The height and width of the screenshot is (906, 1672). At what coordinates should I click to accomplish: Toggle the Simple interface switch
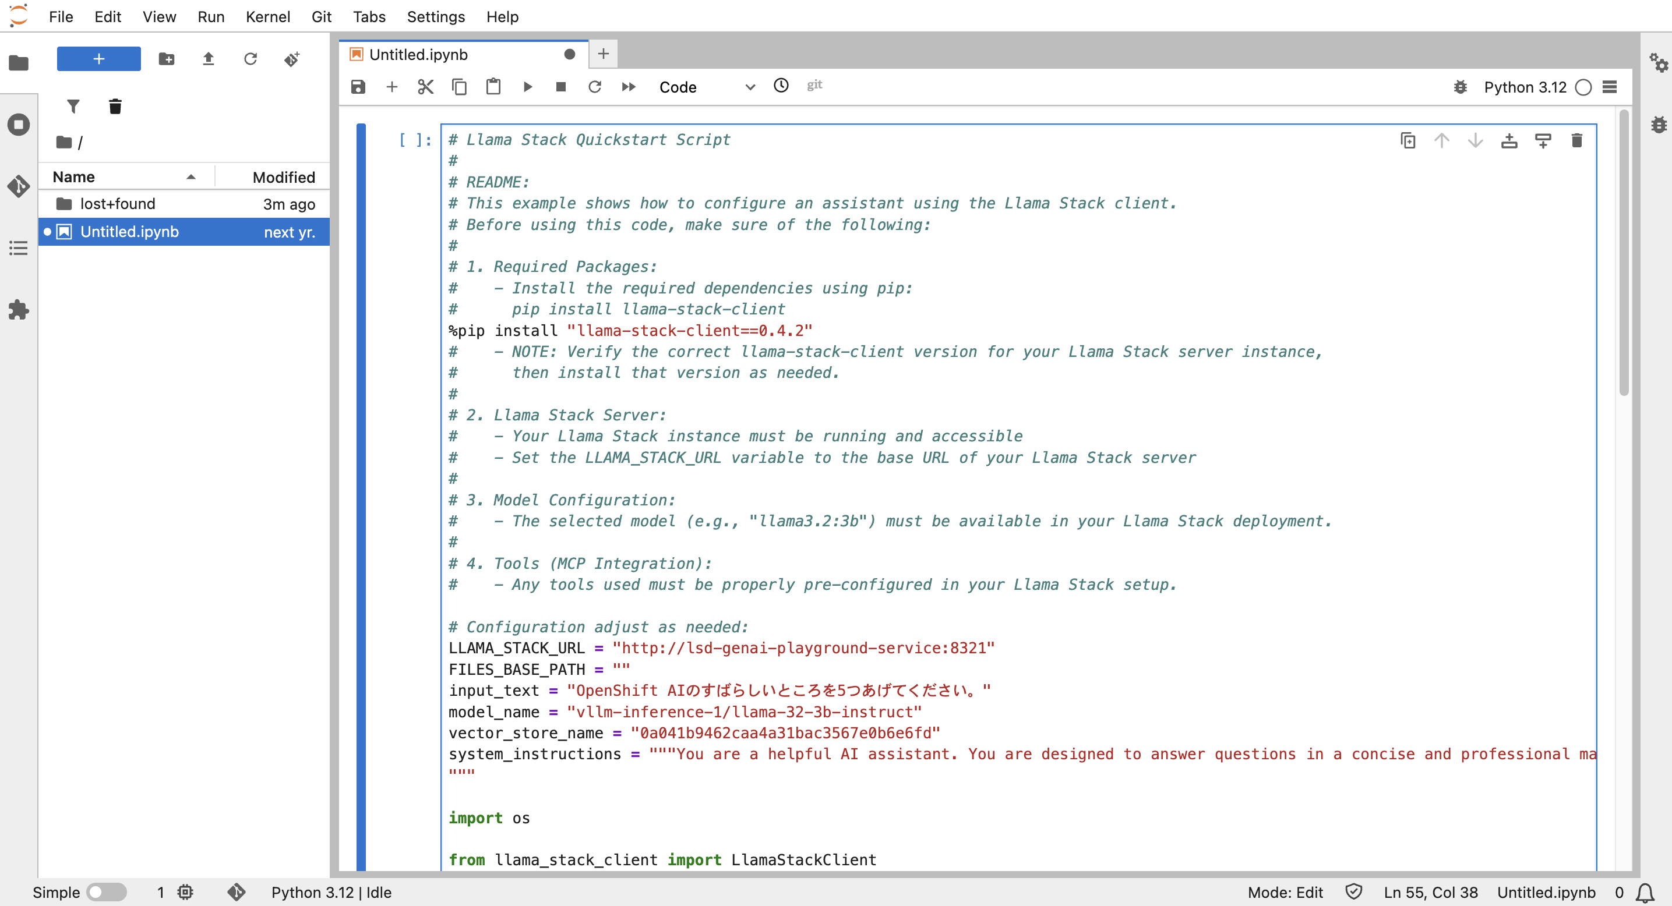coord(107,891)
